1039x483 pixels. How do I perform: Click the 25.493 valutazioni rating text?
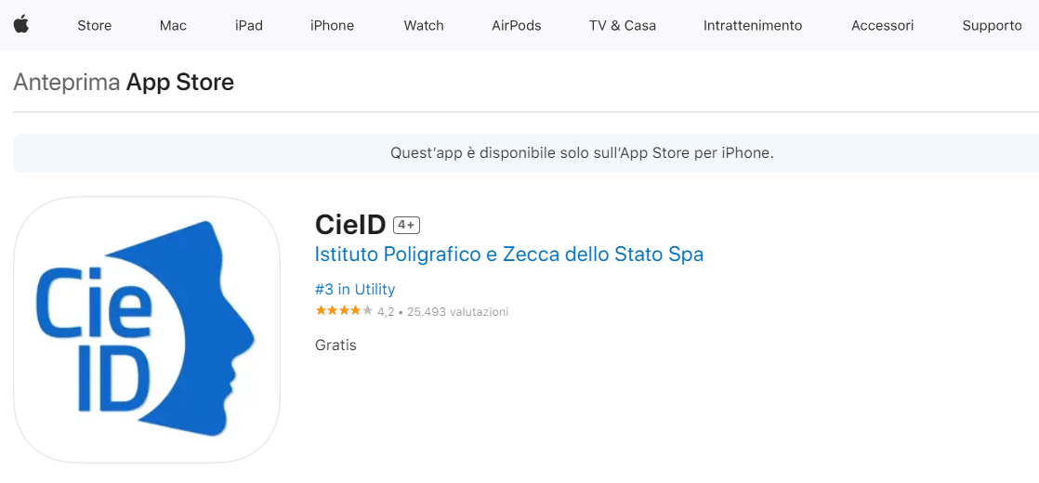pos(458,311)
